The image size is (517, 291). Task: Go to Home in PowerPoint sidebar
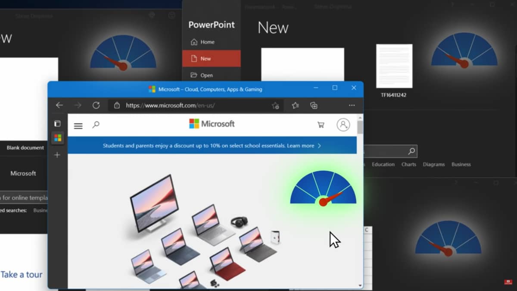point(207,42)
